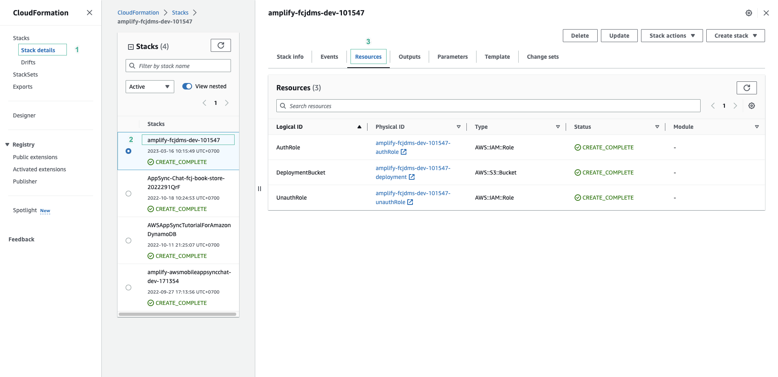Collapse the Registry section
Screen dimensions: 778x377
point(7,145)
